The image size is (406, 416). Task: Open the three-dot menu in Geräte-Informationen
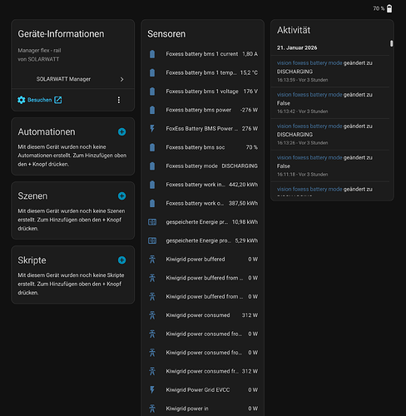coord(119,100)
